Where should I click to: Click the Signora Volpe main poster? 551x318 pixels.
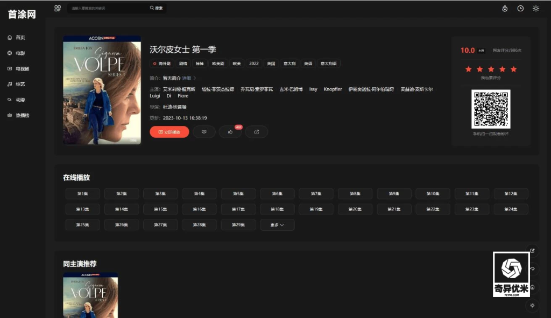click(x=102, y=90)
